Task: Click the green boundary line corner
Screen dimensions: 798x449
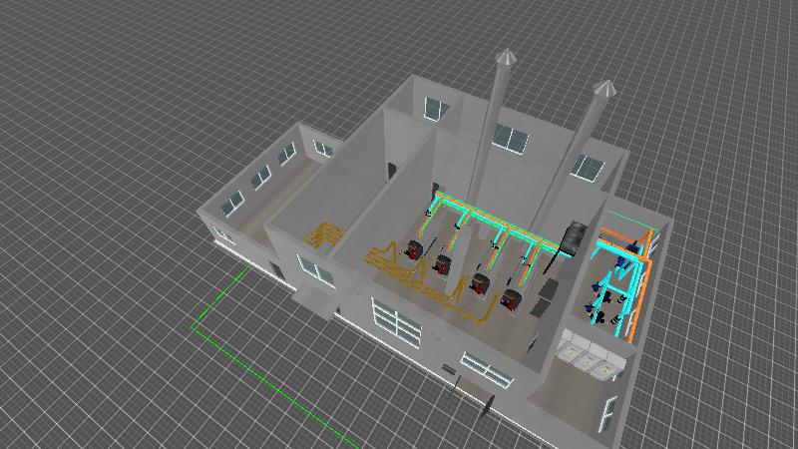Action: tap(193, 323)
